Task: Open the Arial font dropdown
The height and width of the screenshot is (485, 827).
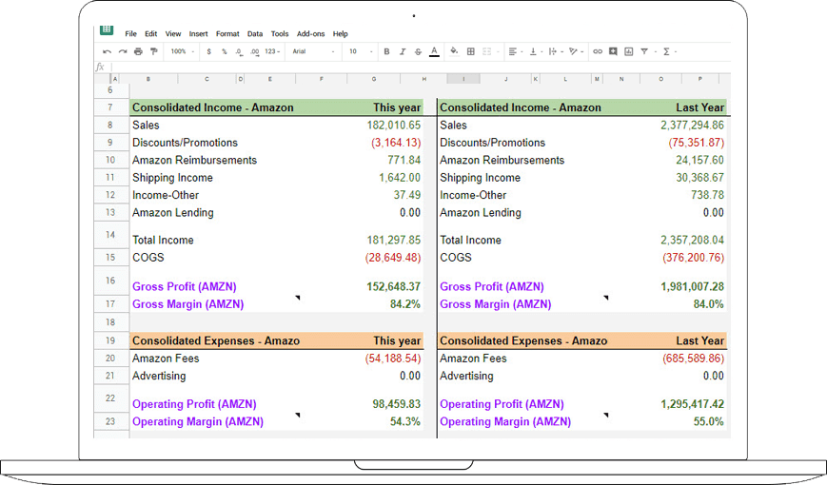Action: (313, 51)
